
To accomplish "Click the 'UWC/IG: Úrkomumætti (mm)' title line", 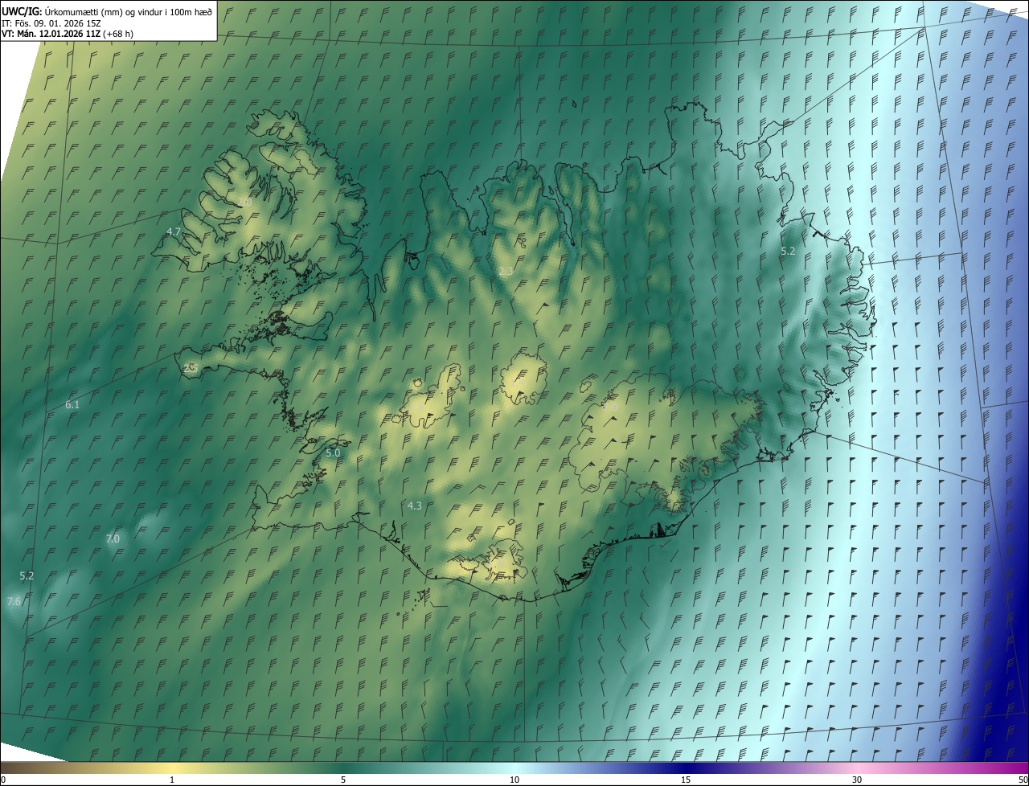I will pyautogui.click(x=107, y=10).
